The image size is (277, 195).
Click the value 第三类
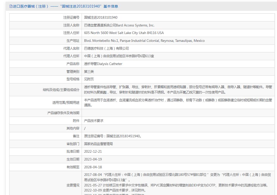tap(89, 72)
